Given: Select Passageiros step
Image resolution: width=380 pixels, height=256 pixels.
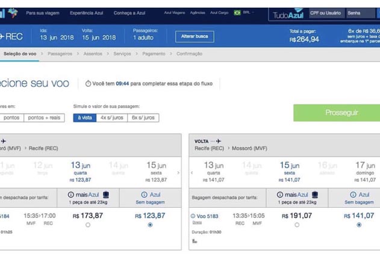Looking at the screenshot, I should pyautogui.click(x=60, y=54).
